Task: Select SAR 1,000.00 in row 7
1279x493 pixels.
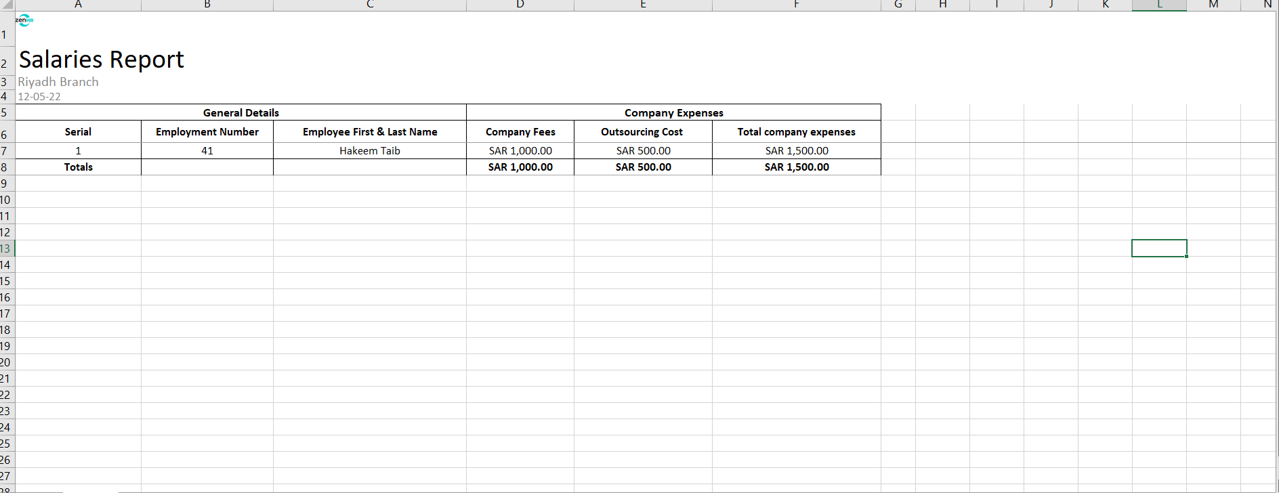Action: click(x=520, y=151)
